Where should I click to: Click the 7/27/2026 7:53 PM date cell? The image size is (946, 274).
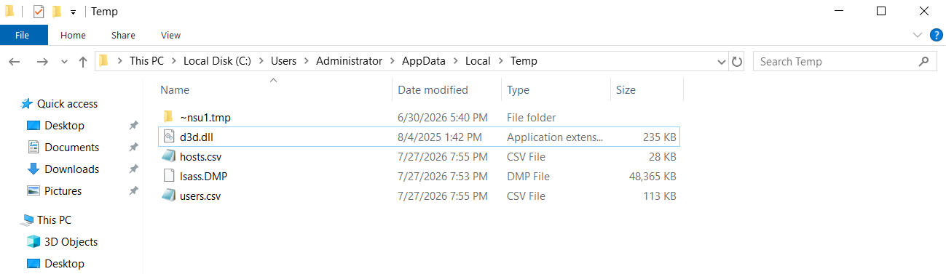point(443,177)
